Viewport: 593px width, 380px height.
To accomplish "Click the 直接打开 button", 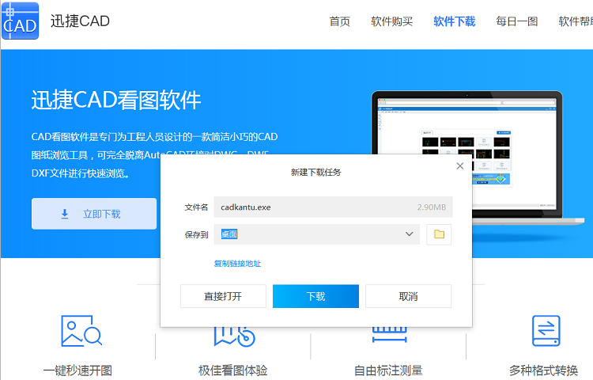I will click(x=223, y=296).
